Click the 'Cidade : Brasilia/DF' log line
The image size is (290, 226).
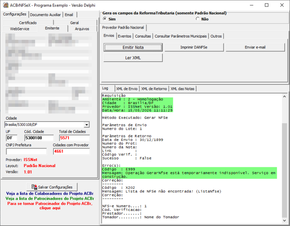click(128, 103)
